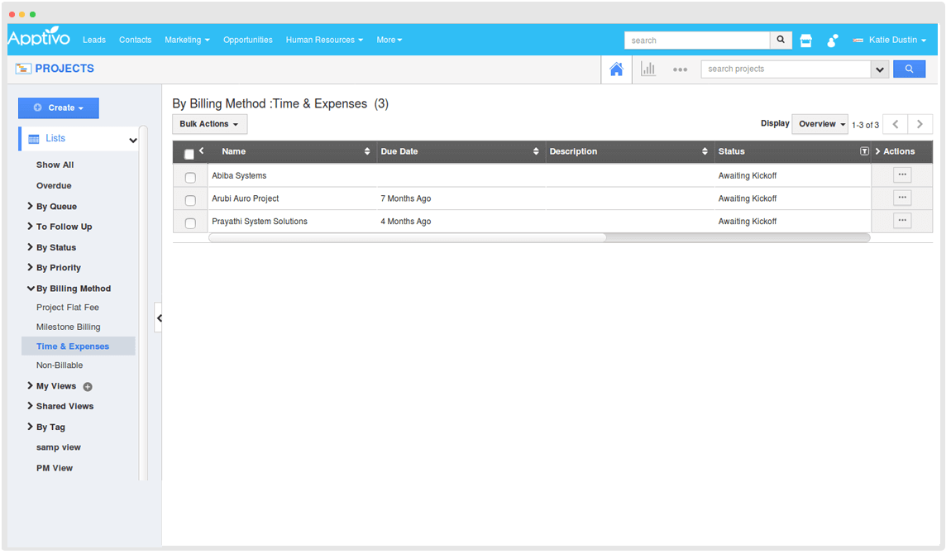This screenshot has height=554, width=951.
Task: Expand the Overview display dropdown
Action: 820,124
